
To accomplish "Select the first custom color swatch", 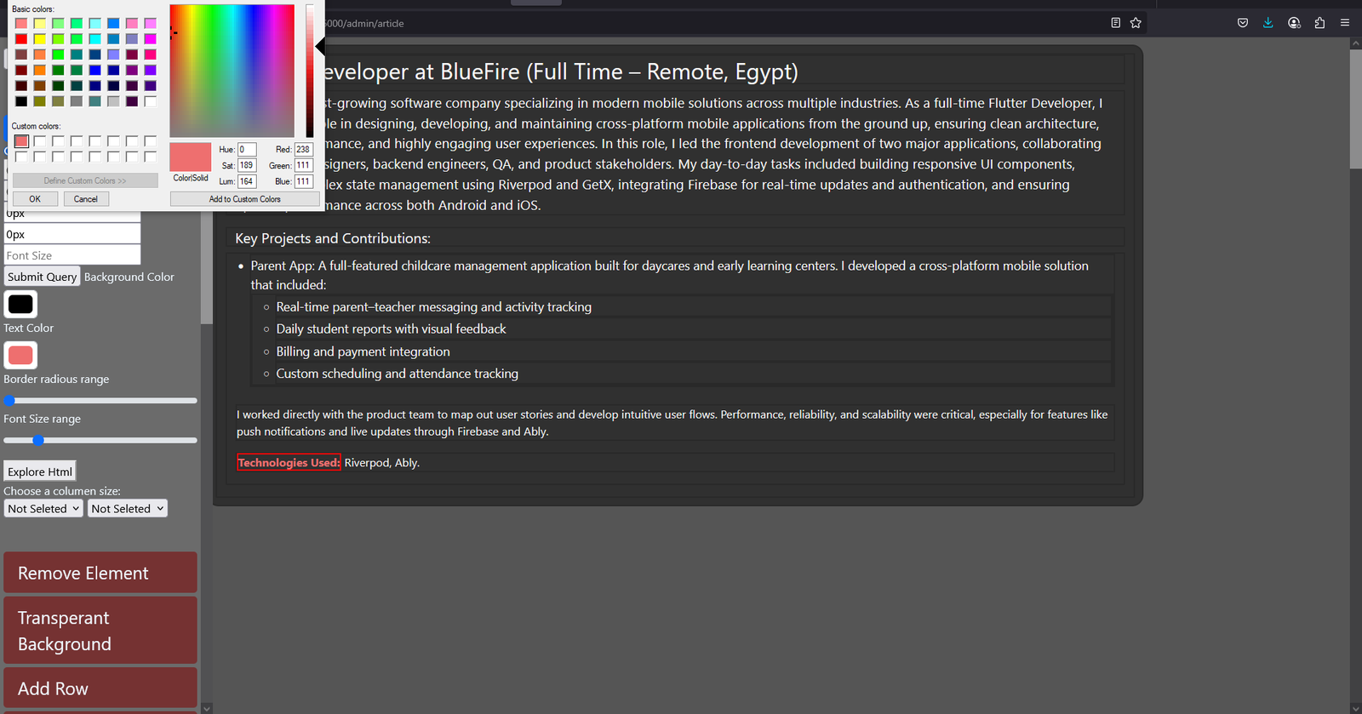I will pos(21,141).
